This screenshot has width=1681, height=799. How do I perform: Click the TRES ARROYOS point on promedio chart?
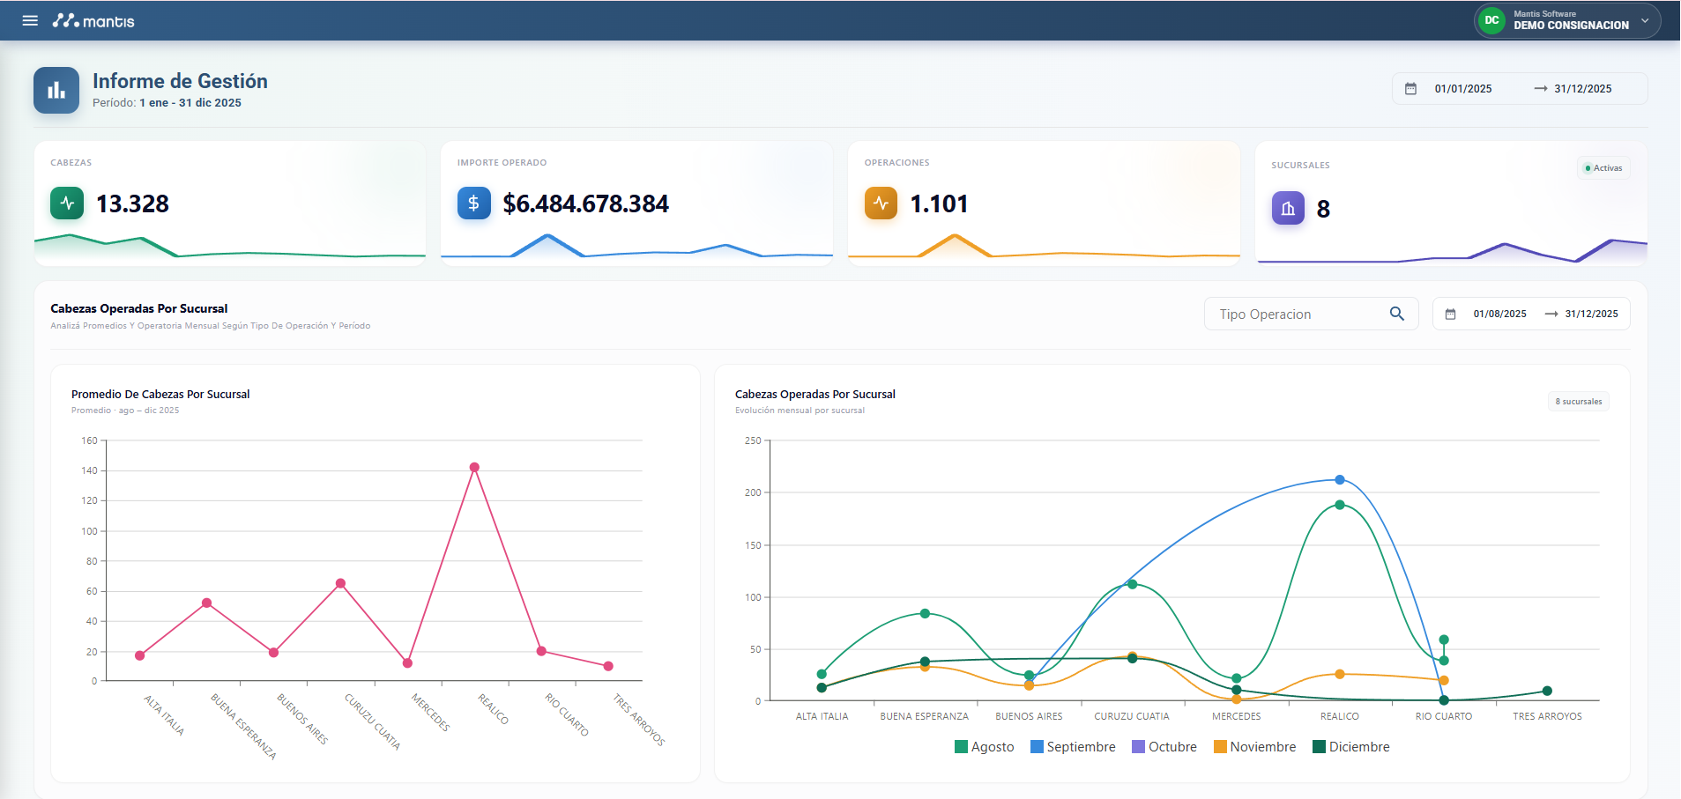click(608, 666)
